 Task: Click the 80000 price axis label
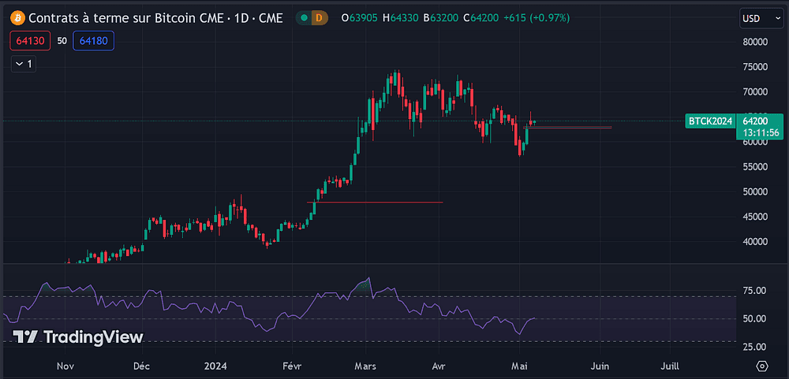click(x=755, y=43)
